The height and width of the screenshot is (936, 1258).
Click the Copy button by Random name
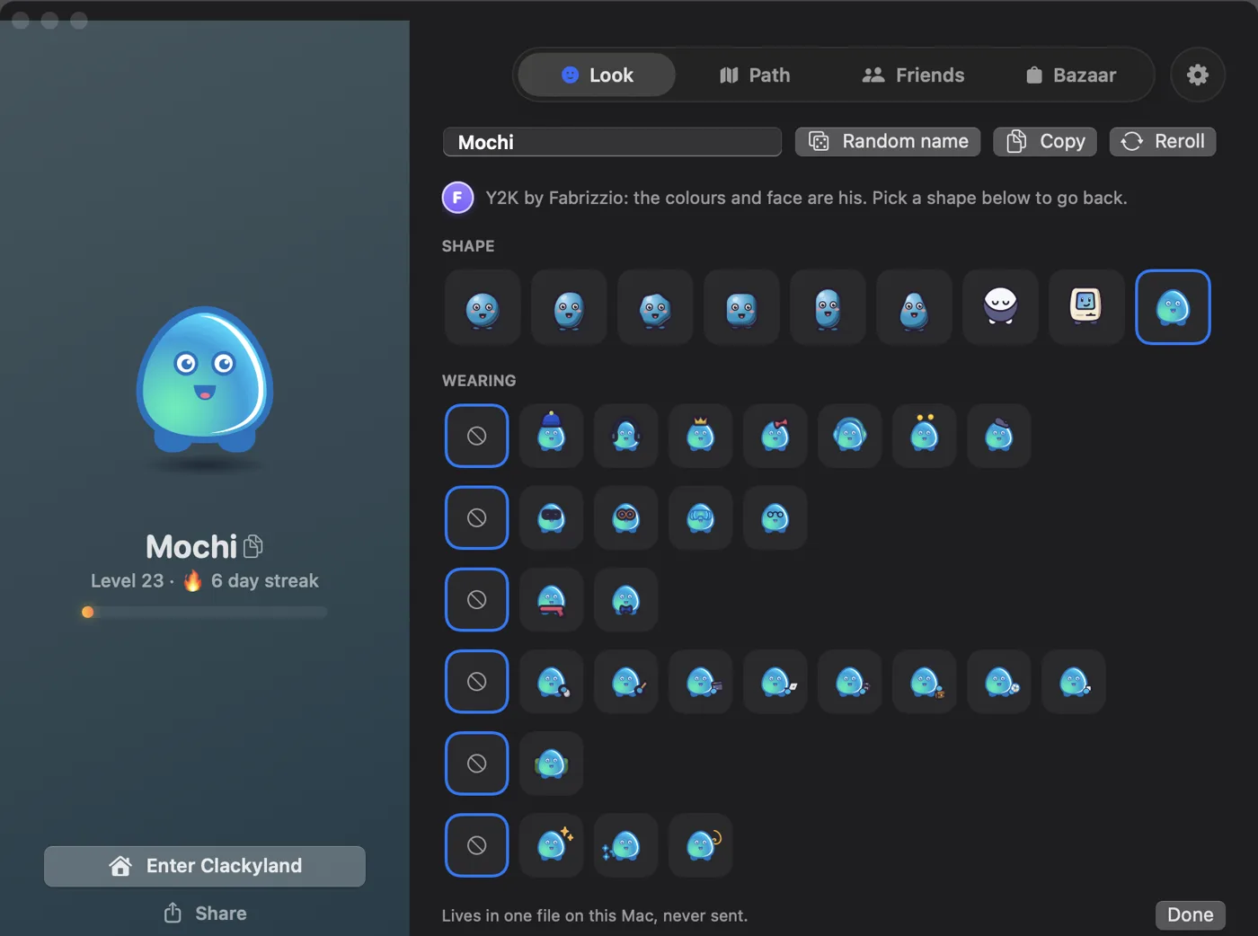[1045, 141]
